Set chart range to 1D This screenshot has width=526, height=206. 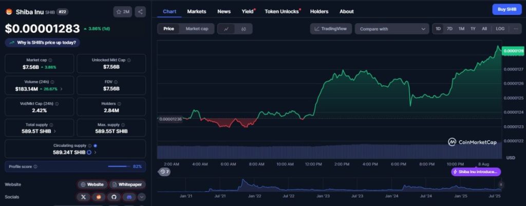(x=438, y=29)
